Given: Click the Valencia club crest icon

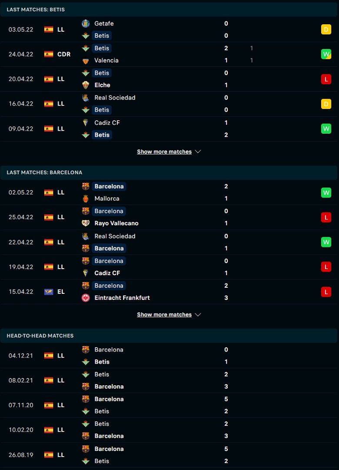Looking at the screenshot, I should tap(86, 61).
